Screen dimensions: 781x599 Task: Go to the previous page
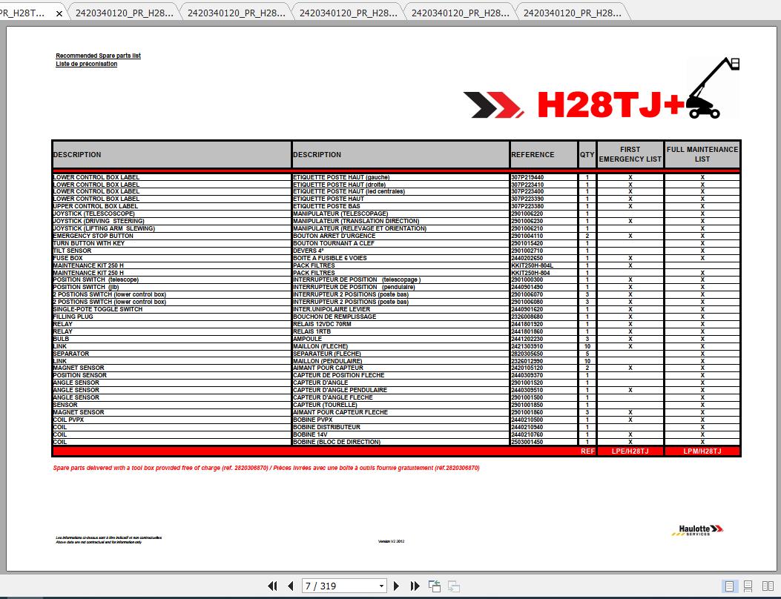click(x=291, y=586)
